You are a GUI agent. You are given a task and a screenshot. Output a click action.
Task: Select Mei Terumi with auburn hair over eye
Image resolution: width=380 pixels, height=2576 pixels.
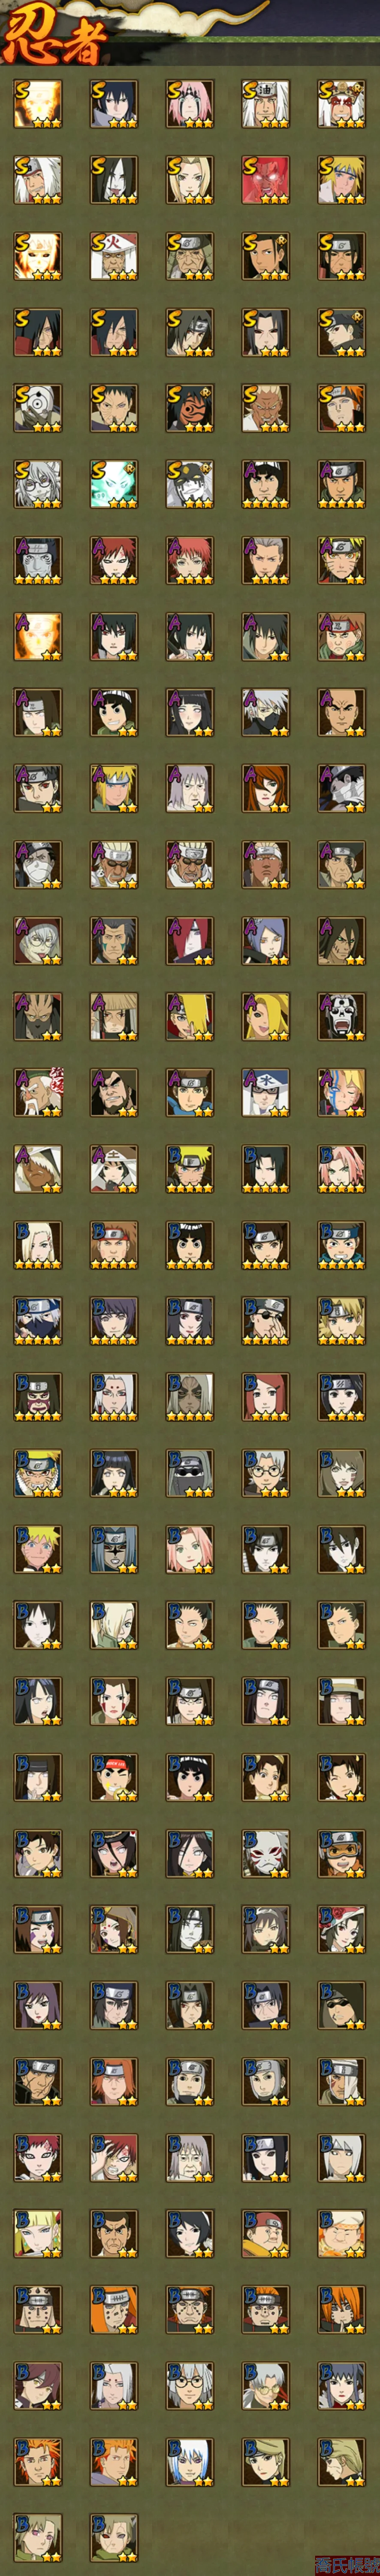(265, 788)
